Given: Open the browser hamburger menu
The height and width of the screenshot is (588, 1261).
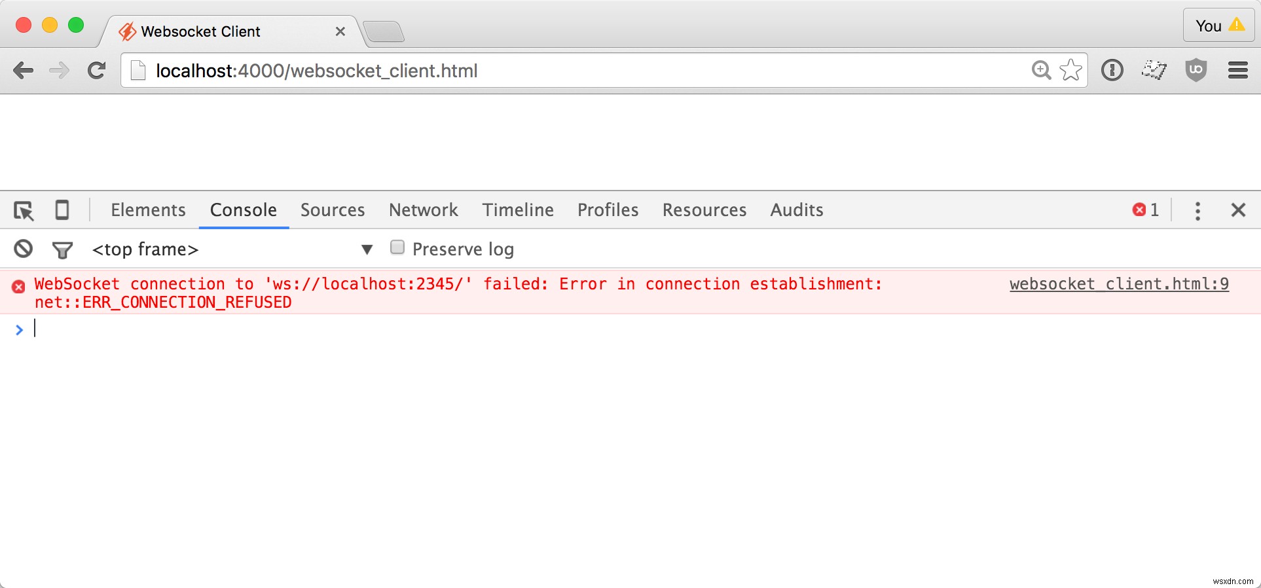Looking at the screenshot, I should [1237, 70].
